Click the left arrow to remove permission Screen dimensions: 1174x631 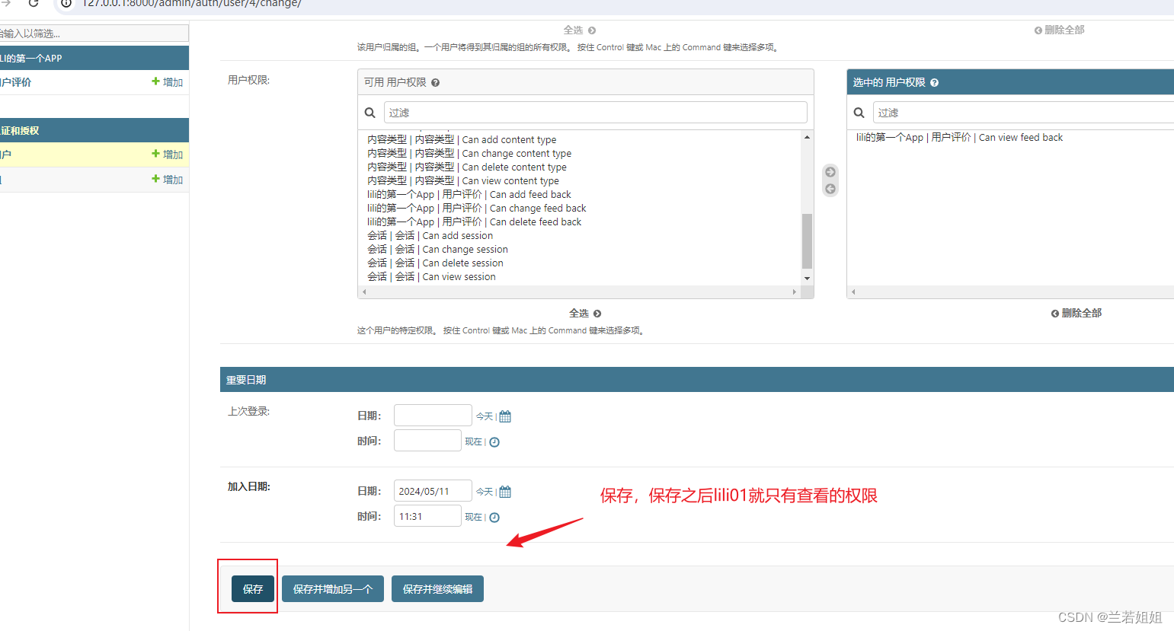pos(830,189)
